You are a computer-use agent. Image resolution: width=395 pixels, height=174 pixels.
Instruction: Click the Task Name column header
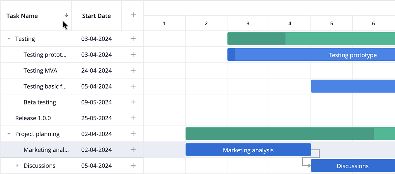(36, 16)
